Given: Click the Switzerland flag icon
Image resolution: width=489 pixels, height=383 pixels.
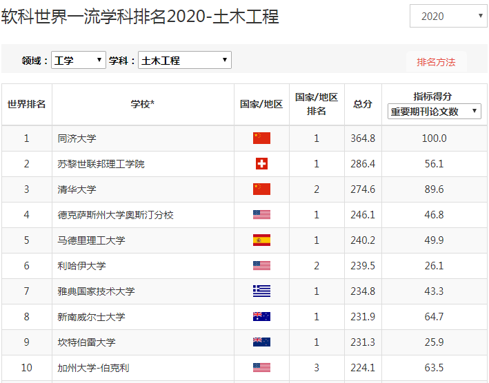Looking at the screenshot, I should tap(261, 163).
